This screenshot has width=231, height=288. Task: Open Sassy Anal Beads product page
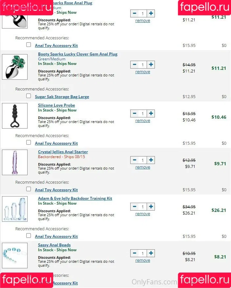click(54, 245)
